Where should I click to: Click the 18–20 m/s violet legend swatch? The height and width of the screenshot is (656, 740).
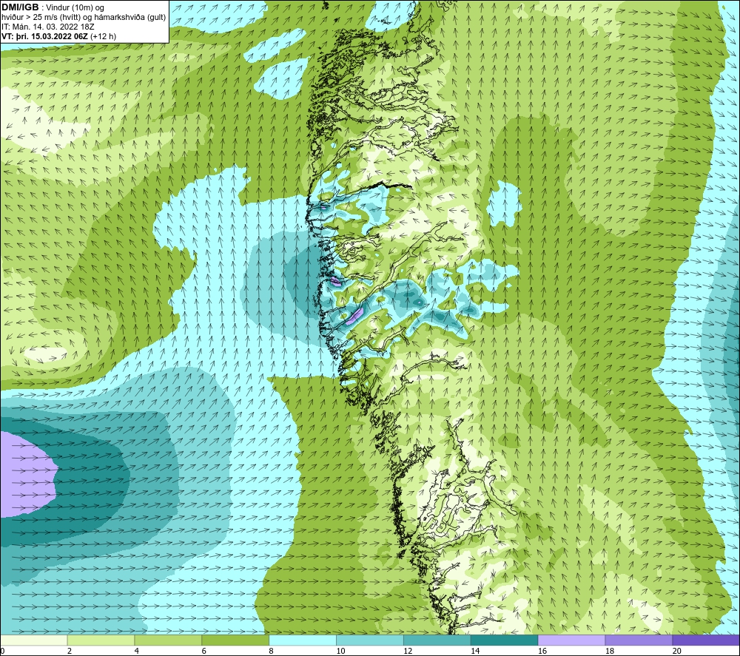point(639,640)
